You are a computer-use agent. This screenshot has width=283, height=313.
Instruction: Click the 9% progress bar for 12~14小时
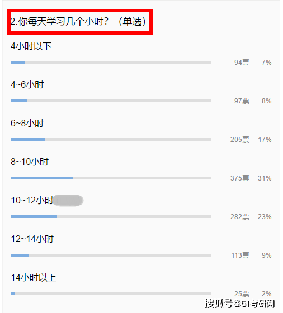point(111,255)
